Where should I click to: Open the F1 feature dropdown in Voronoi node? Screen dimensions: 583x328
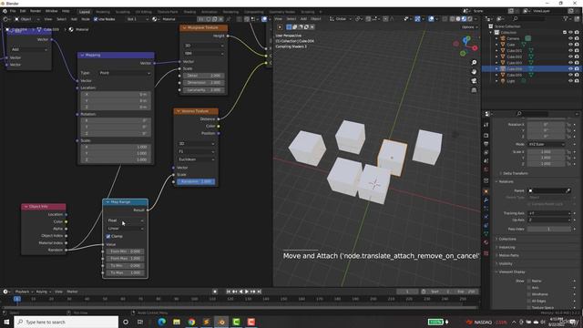click(x=197, y=152)
